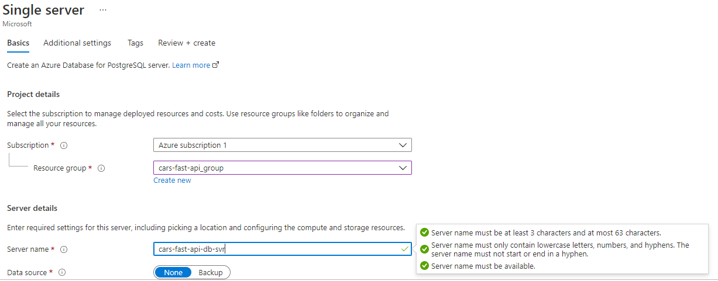
Task: Click Create new resource group link
Action: point(172,181)
